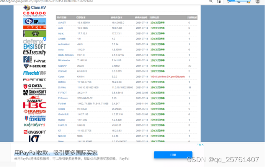Click the Filseclab logo

34,73
